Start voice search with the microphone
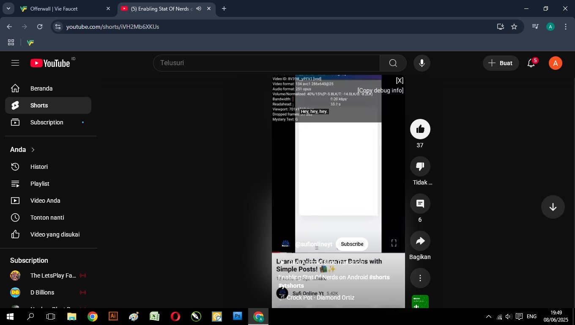The width and height of the screenshot is (575, 325). pos(422,63)
